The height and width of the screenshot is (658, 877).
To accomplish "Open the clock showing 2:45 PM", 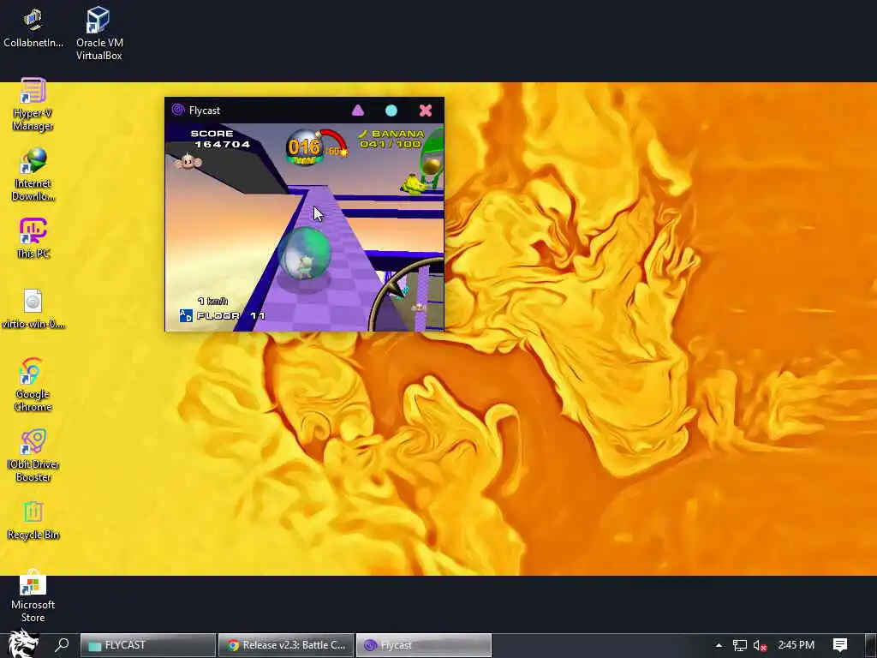I will point(796,645).
